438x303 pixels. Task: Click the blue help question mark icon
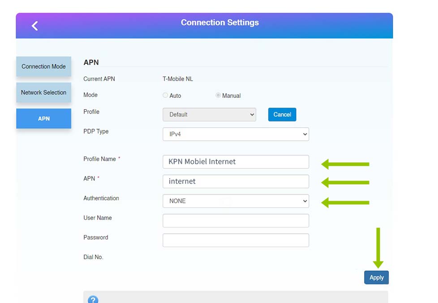(93, 299)
